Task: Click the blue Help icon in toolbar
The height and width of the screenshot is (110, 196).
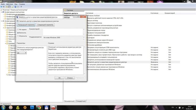Action: [x=15, y=7]
